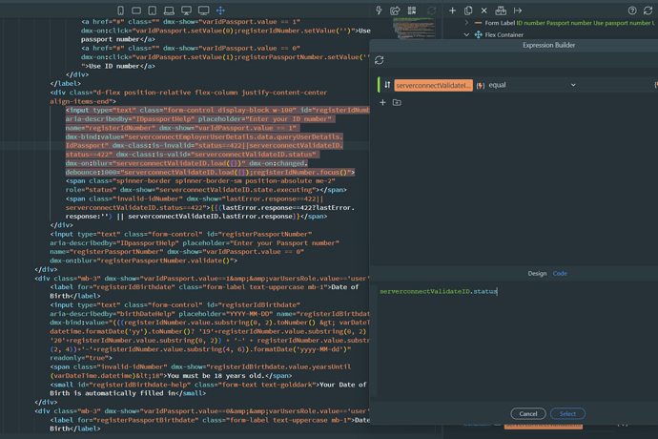
Task: Refresh the Expression Builder with circular arrows icon
Action: click(379, 60)
